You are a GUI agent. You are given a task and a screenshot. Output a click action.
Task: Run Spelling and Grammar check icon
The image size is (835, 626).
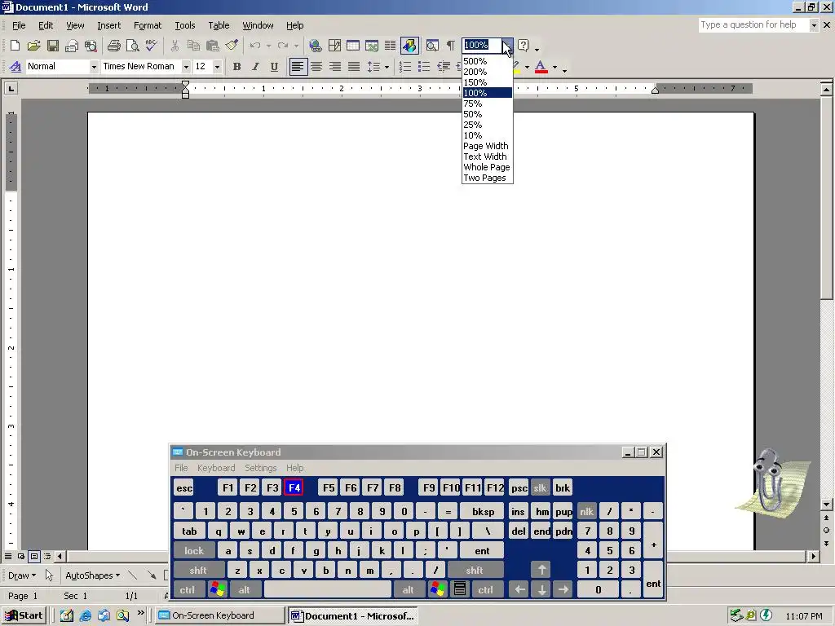click(152, 46)
